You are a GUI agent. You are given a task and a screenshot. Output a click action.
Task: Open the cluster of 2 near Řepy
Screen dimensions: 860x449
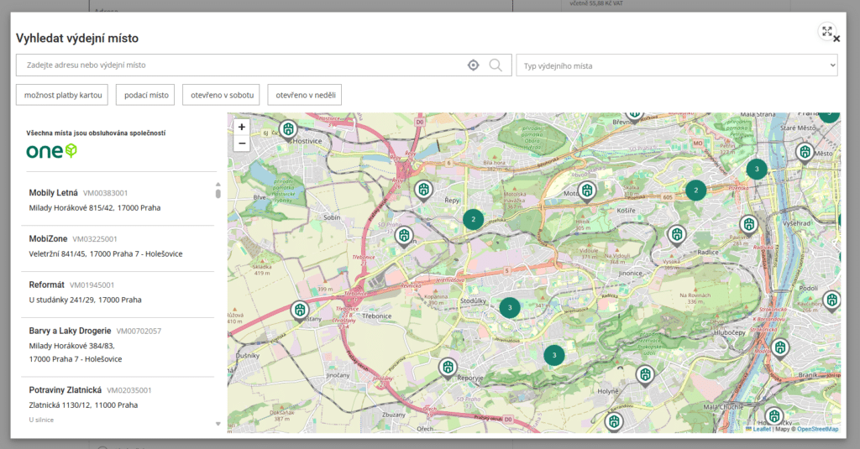point(474,219)
